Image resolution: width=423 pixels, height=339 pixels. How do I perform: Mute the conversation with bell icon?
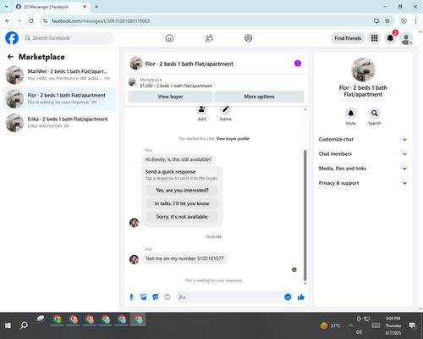[351, 114]
